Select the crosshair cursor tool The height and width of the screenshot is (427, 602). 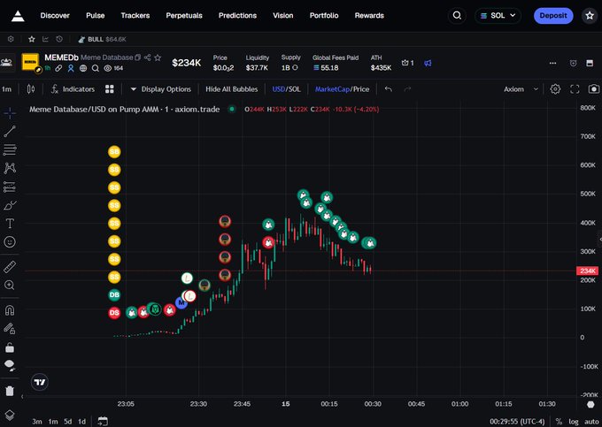click(x=10, y=113)
